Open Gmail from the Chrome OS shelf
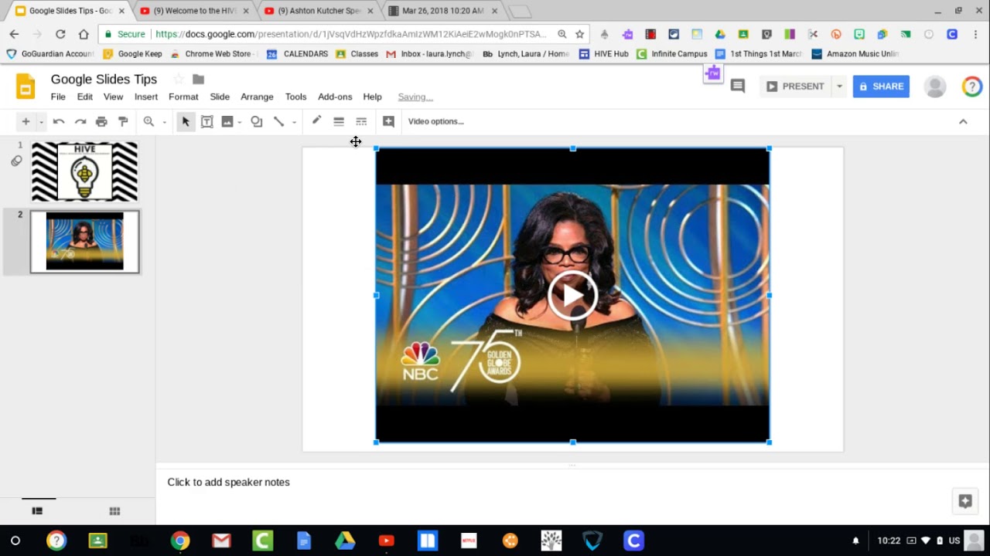Viewport: 990px width, 556px height. (x=221, y=541)
